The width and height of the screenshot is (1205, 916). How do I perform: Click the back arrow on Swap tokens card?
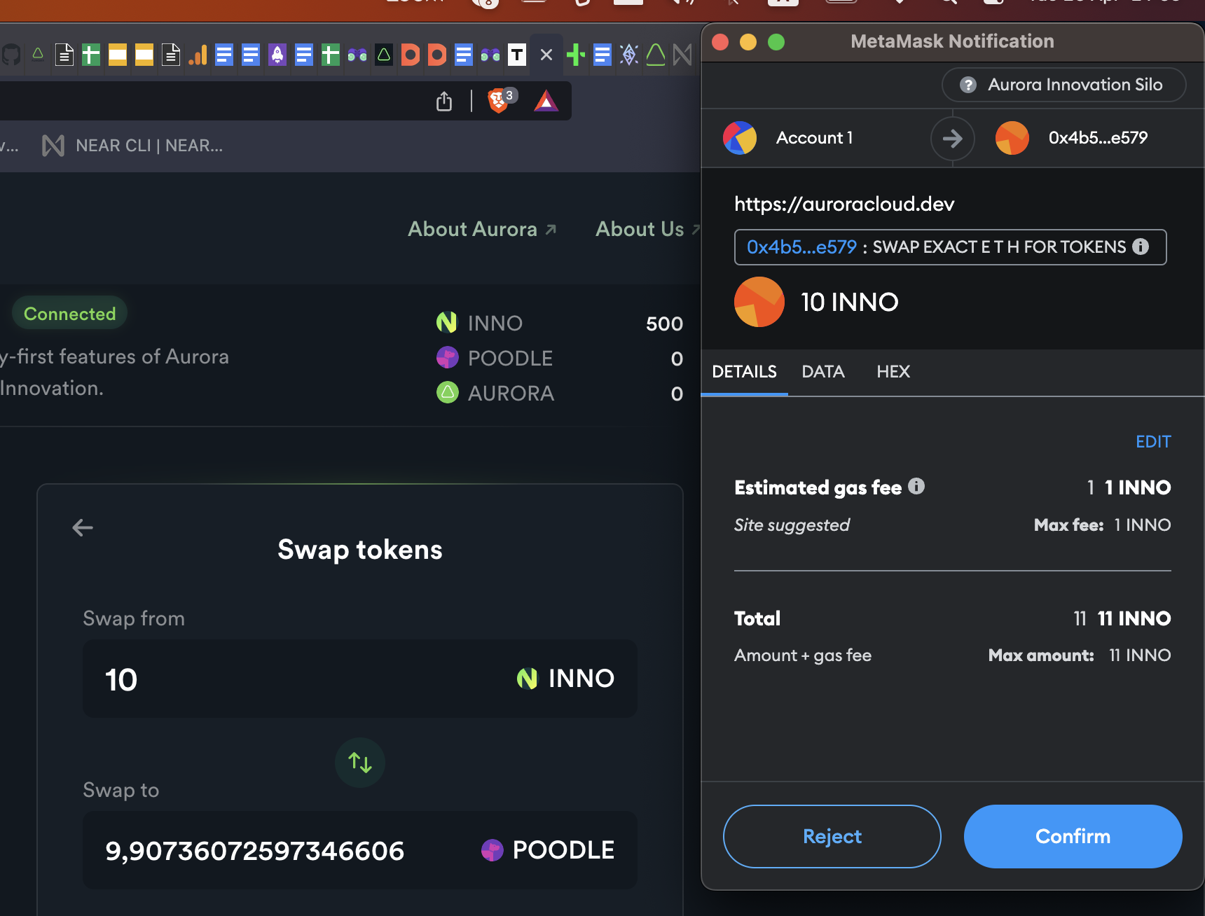(83, 527)
